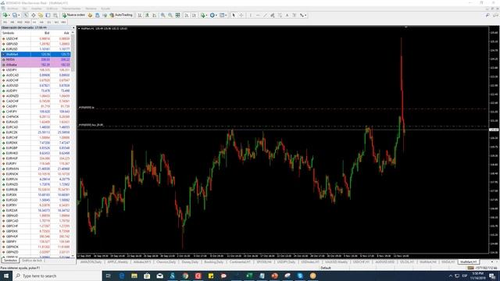Switch to M15 timeframe
Viewport: 500px width, 281px height.
(x=20, y=23)
